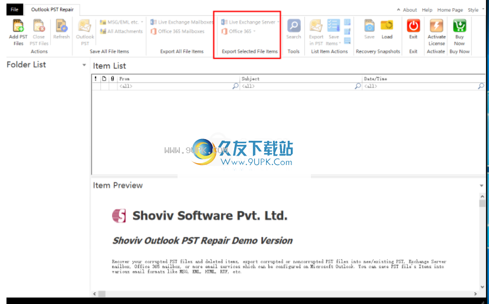
Task: Click the Outlook PST save icon
Action: [x=85, y=25]
